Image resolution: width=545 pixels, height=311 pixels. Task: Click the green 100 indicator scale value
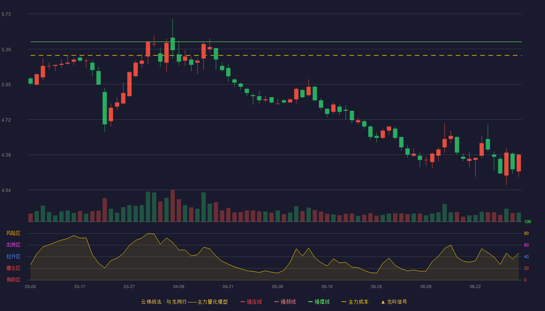pyautogui.click(x=527, y=222)
